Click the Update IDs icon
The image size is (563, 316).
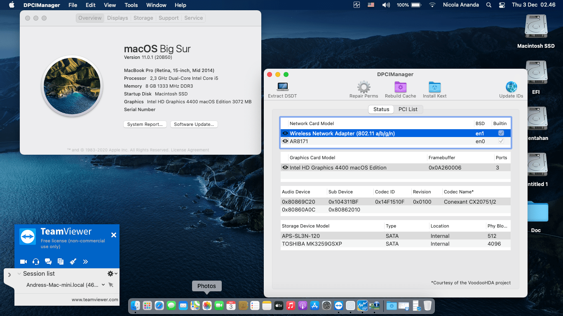(511, 86)
